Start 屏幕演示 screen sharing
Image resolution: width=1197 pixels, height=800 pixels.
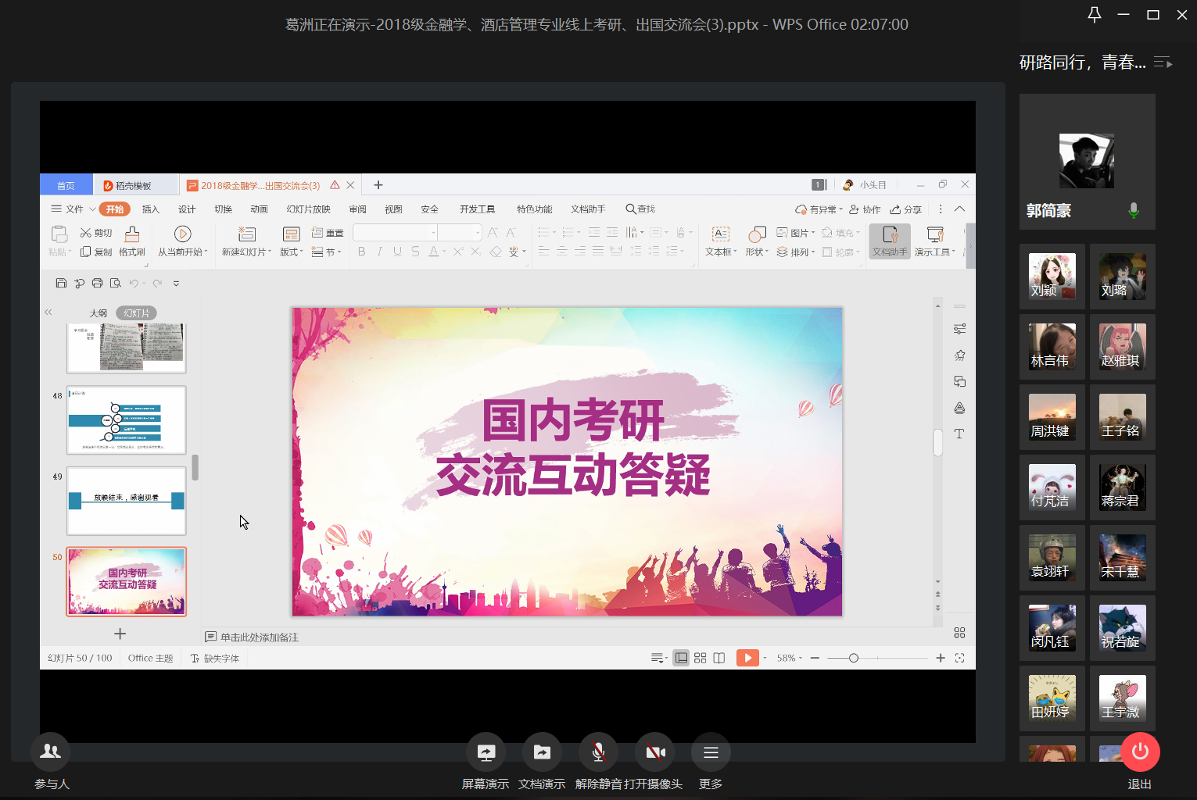(x=486, y=752)
